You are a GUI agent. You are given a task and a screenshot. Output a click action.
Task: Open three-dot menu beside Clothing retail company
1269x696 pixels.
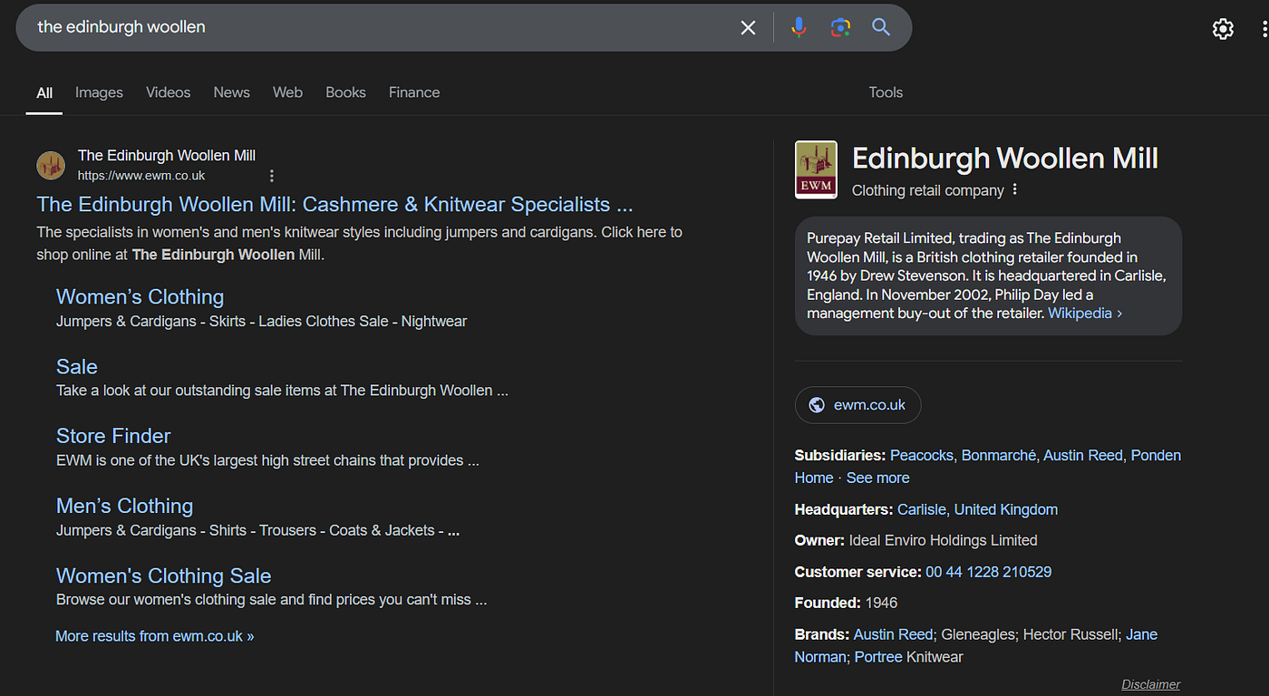(1015, 190)
